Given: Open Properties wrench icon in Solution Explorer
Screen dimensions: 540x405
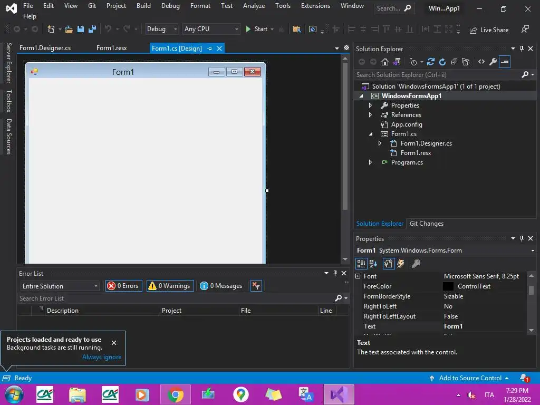Looking at the screenshot, I should [x=493, y=62].
